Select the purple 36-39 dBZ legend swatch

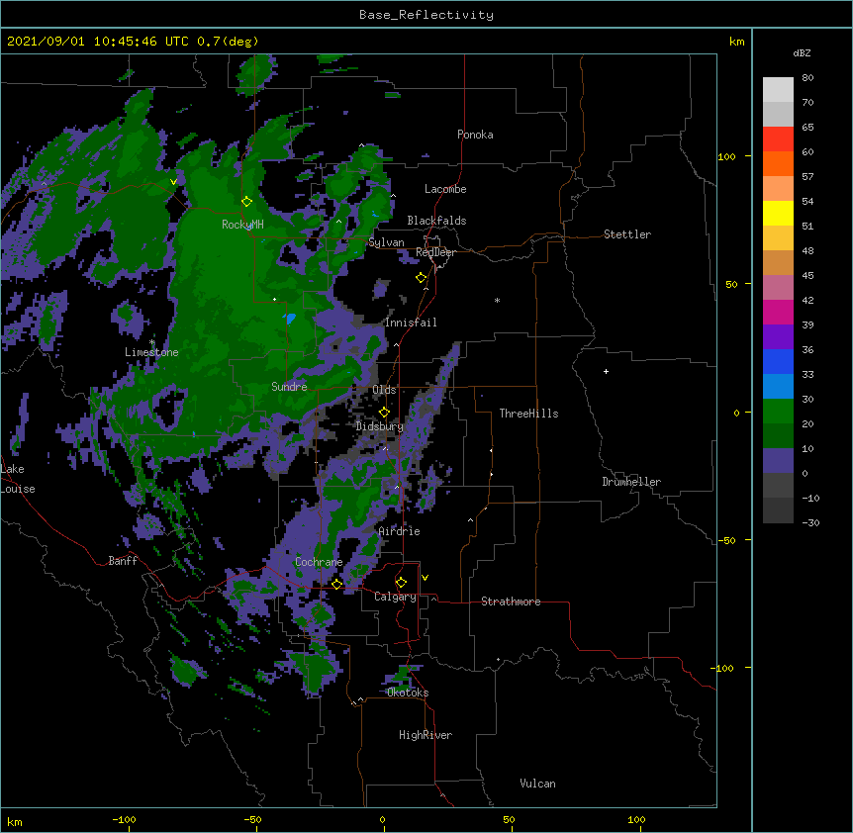point(778,337)
